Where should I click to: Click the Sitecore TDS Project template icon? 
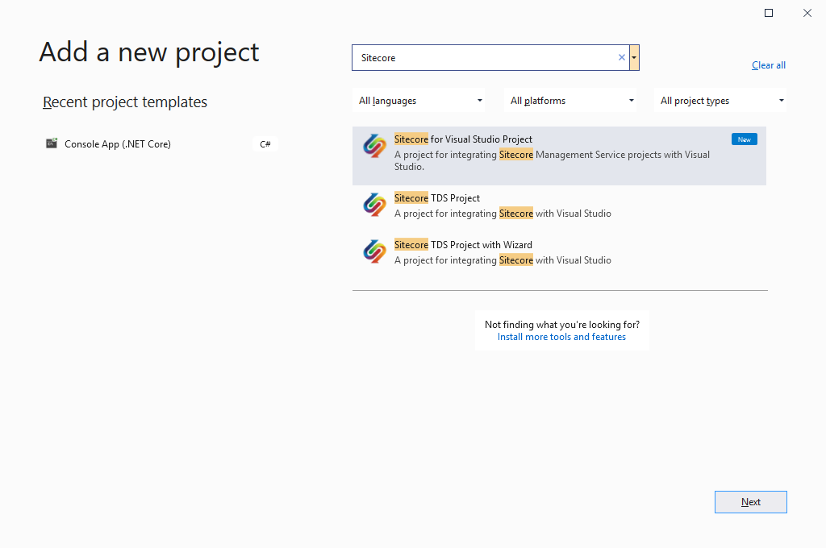pos(374,205)
